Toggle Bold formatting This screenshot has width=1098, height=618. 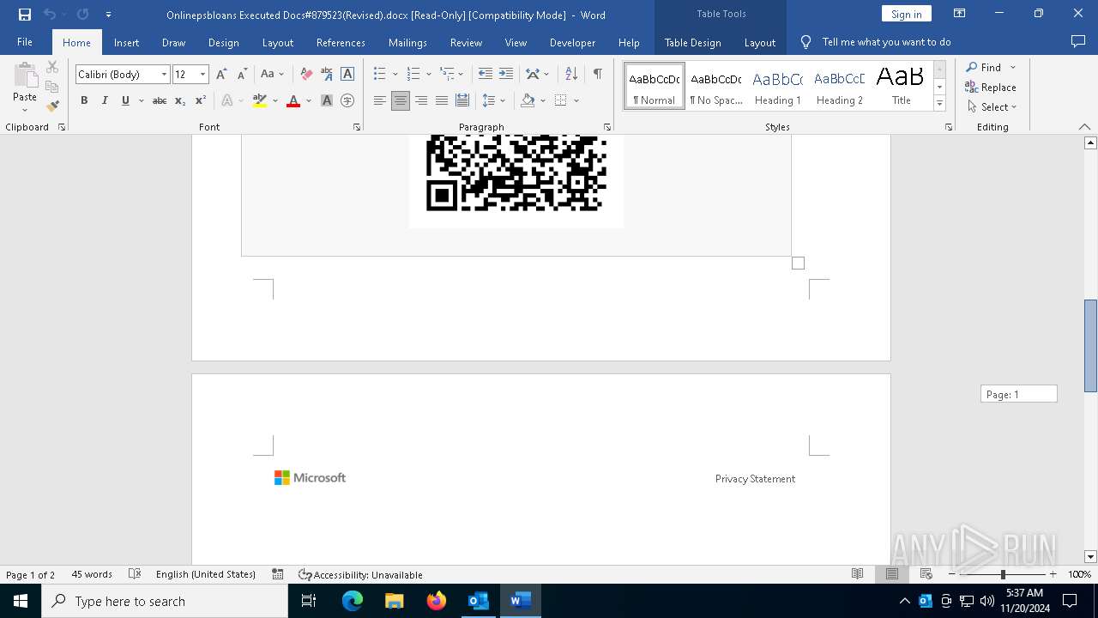click(84, 100)
